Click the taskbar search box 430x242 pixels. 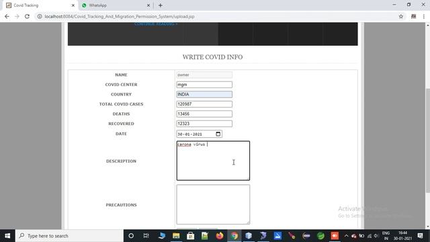(69, 236)
